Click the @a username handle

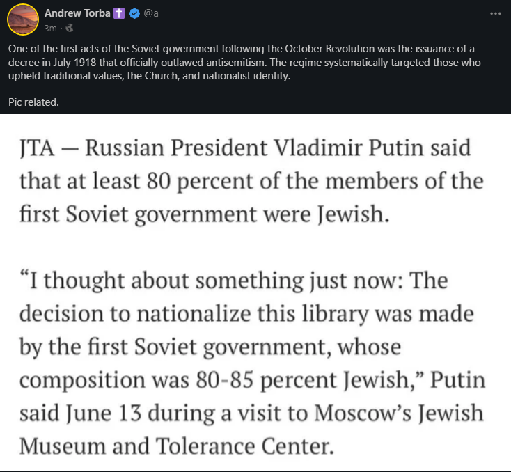tap(151, 13)
